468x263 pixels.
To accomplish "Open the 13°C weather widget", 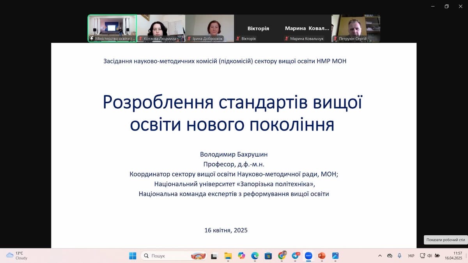I will 17,256.
